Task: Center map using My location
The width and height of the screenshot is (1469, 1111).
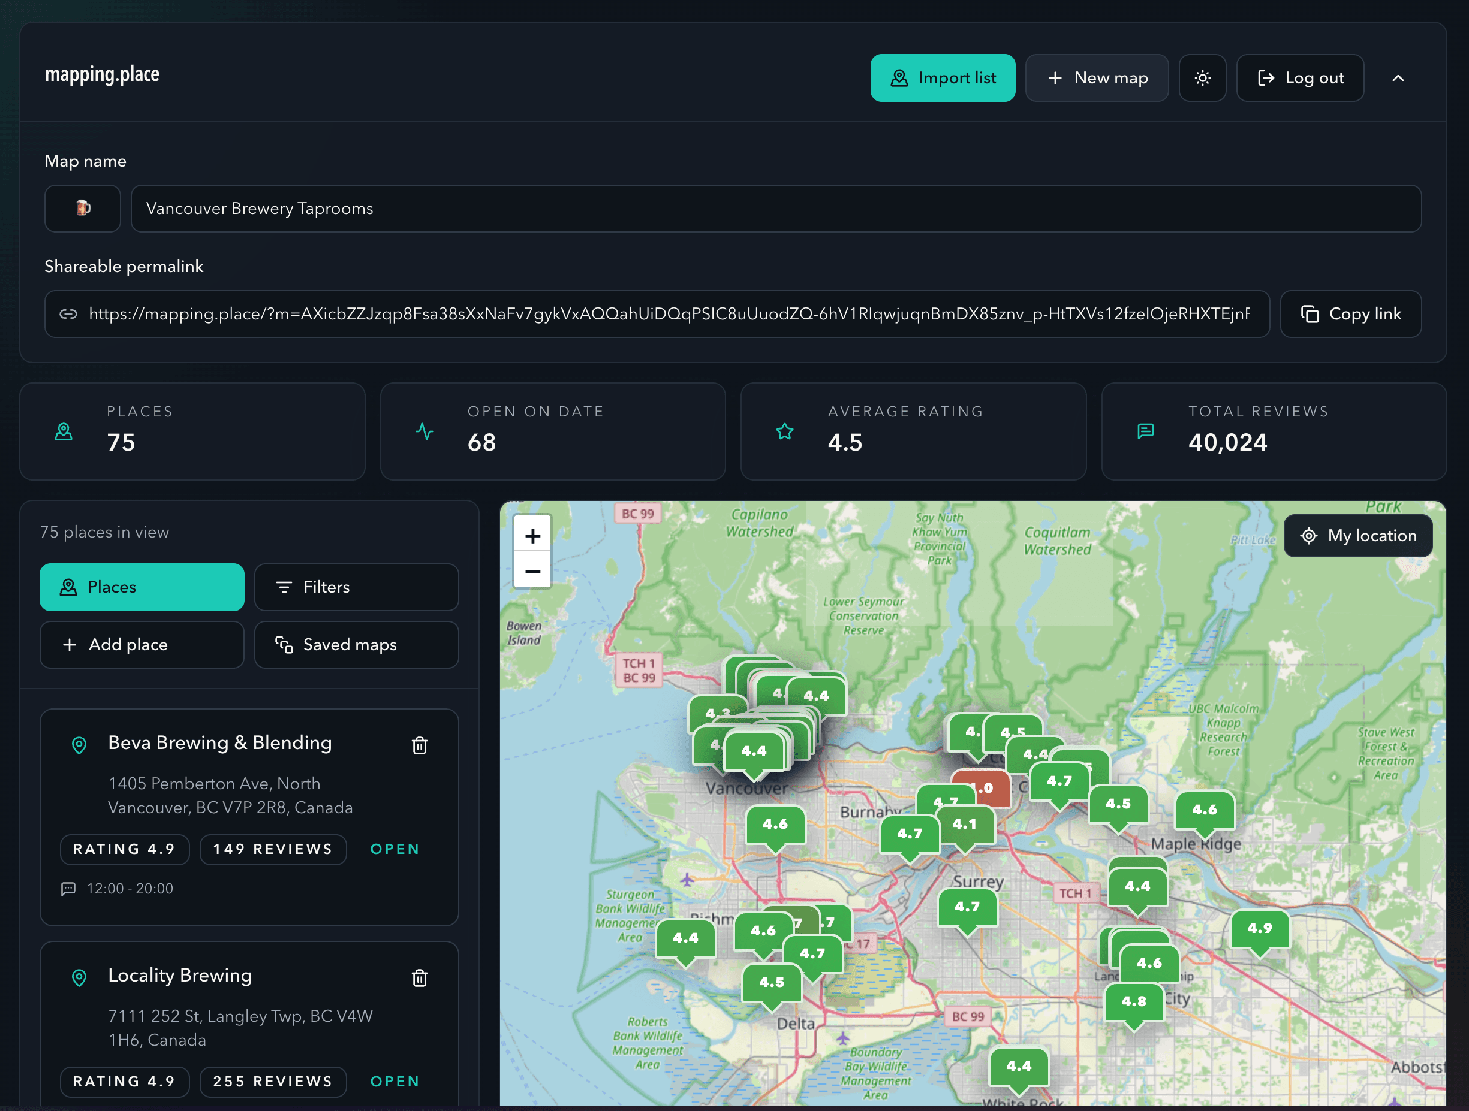Action: (1357, 535)
